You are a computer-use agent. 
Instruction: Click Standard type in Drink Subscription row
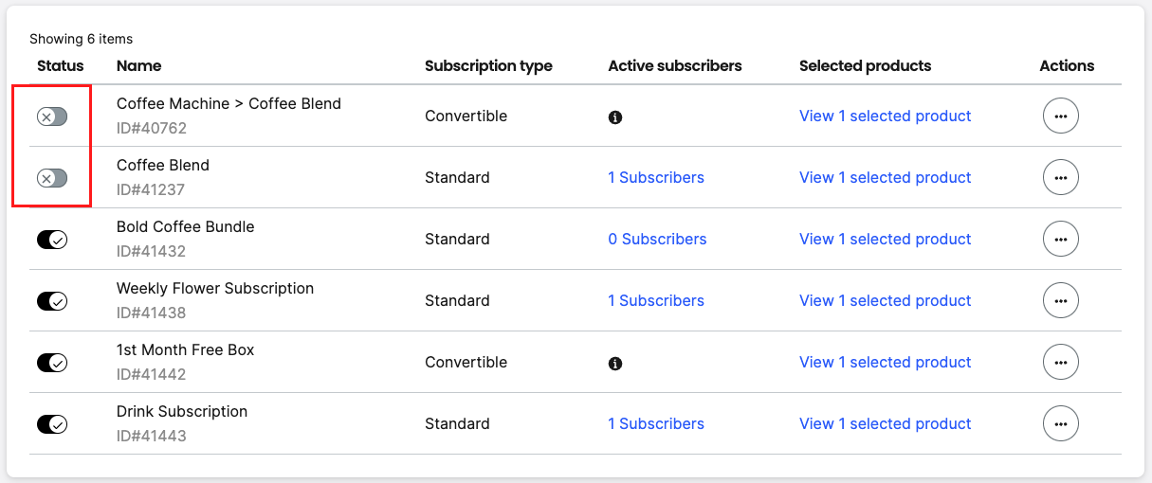(x=457, y=423)
